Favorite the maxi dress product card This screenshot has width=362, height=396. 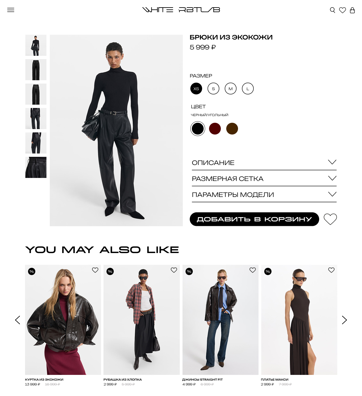(331, 270)
